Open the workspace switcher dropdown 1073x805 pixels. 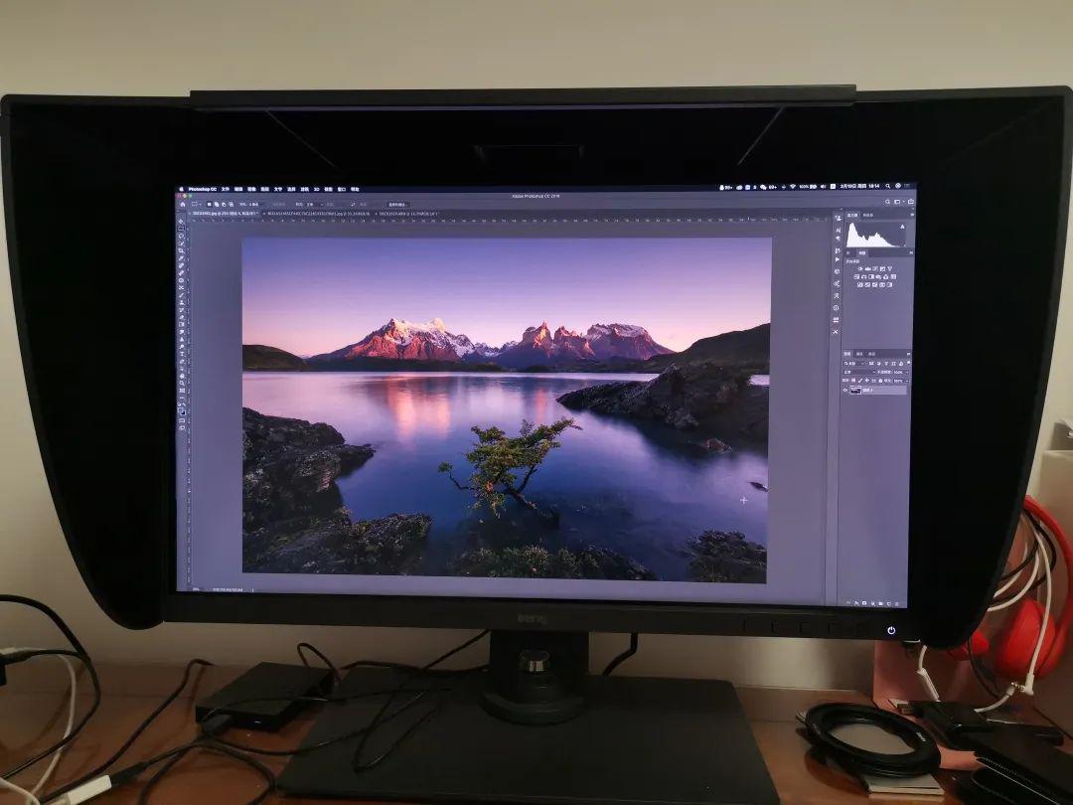pos(899,202)
